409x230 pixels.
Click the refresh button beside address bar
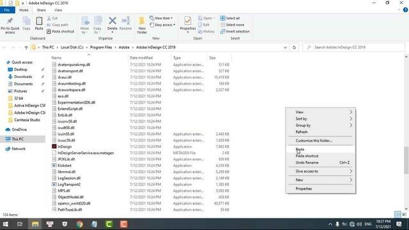[294, 47]
